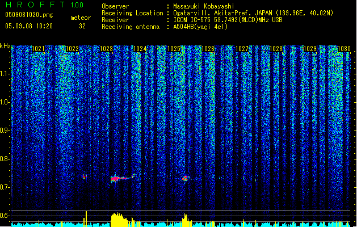Viewport: 357px width, 227px height.
Task: Click the 1.1 kHz axis tick label
Action: pos(5,74)
